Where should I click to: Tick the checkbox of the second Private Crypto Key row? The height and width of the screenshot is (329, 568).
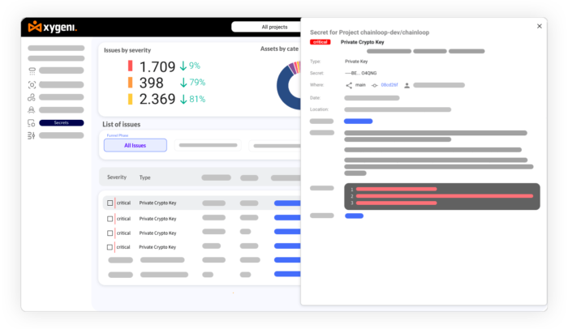coord(110,219)
